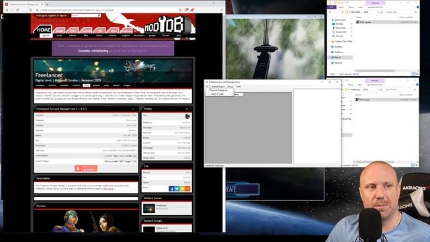Click the files link in ModDB navigation
Screen dimensions: 430x242
(86, 36)
